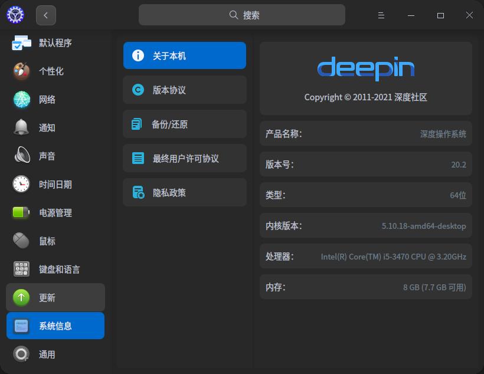Select 系统信息 label in sidebar
This screenshot has width=484, height=374.
tap(55, 326)
